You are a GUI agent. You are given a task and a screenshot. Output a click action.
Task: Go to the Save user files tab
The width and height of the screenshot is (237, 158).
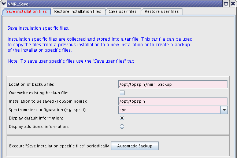coord(123,11)
